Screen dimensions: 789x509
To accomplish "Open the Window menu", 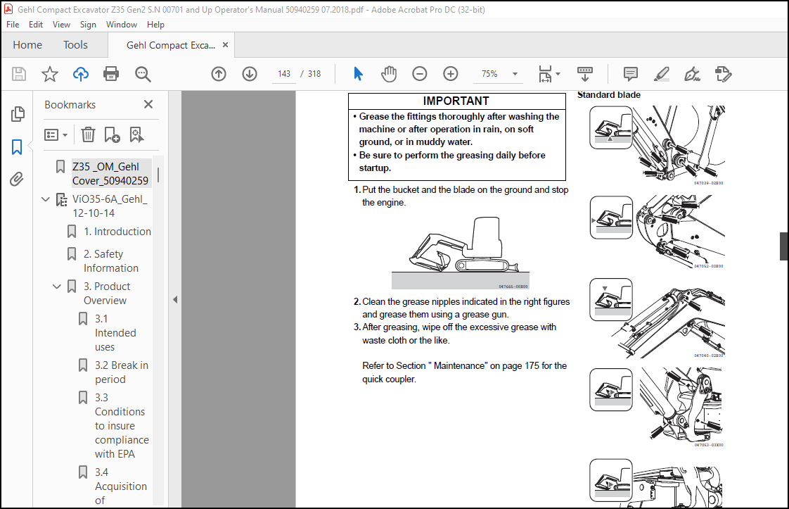I will click(121, 24).
